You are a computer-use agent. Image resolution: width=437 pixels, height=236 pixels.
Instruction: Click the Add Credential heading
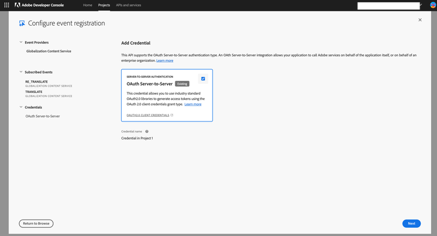(136, 43)
